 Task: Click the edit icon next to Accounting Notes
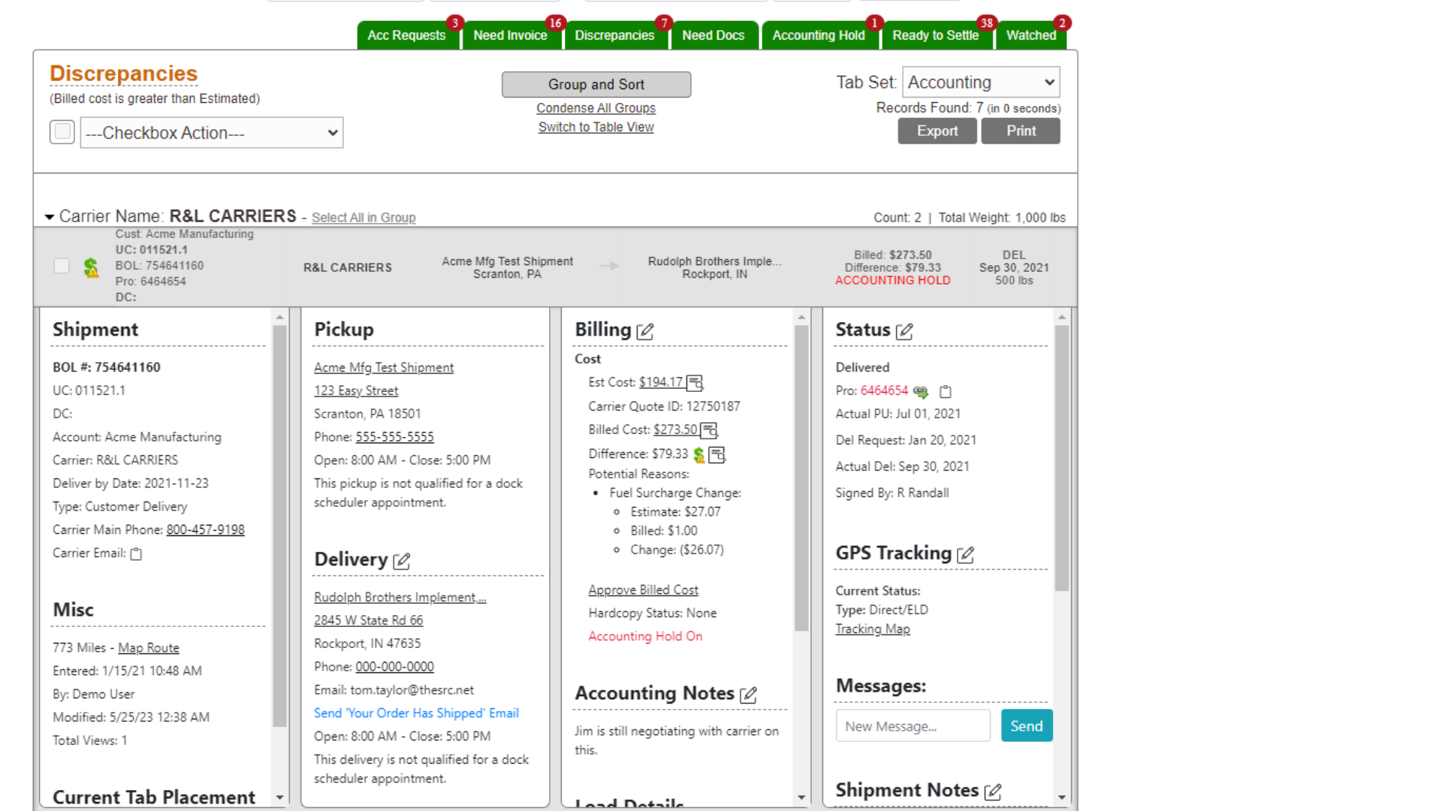pos(749,693)
